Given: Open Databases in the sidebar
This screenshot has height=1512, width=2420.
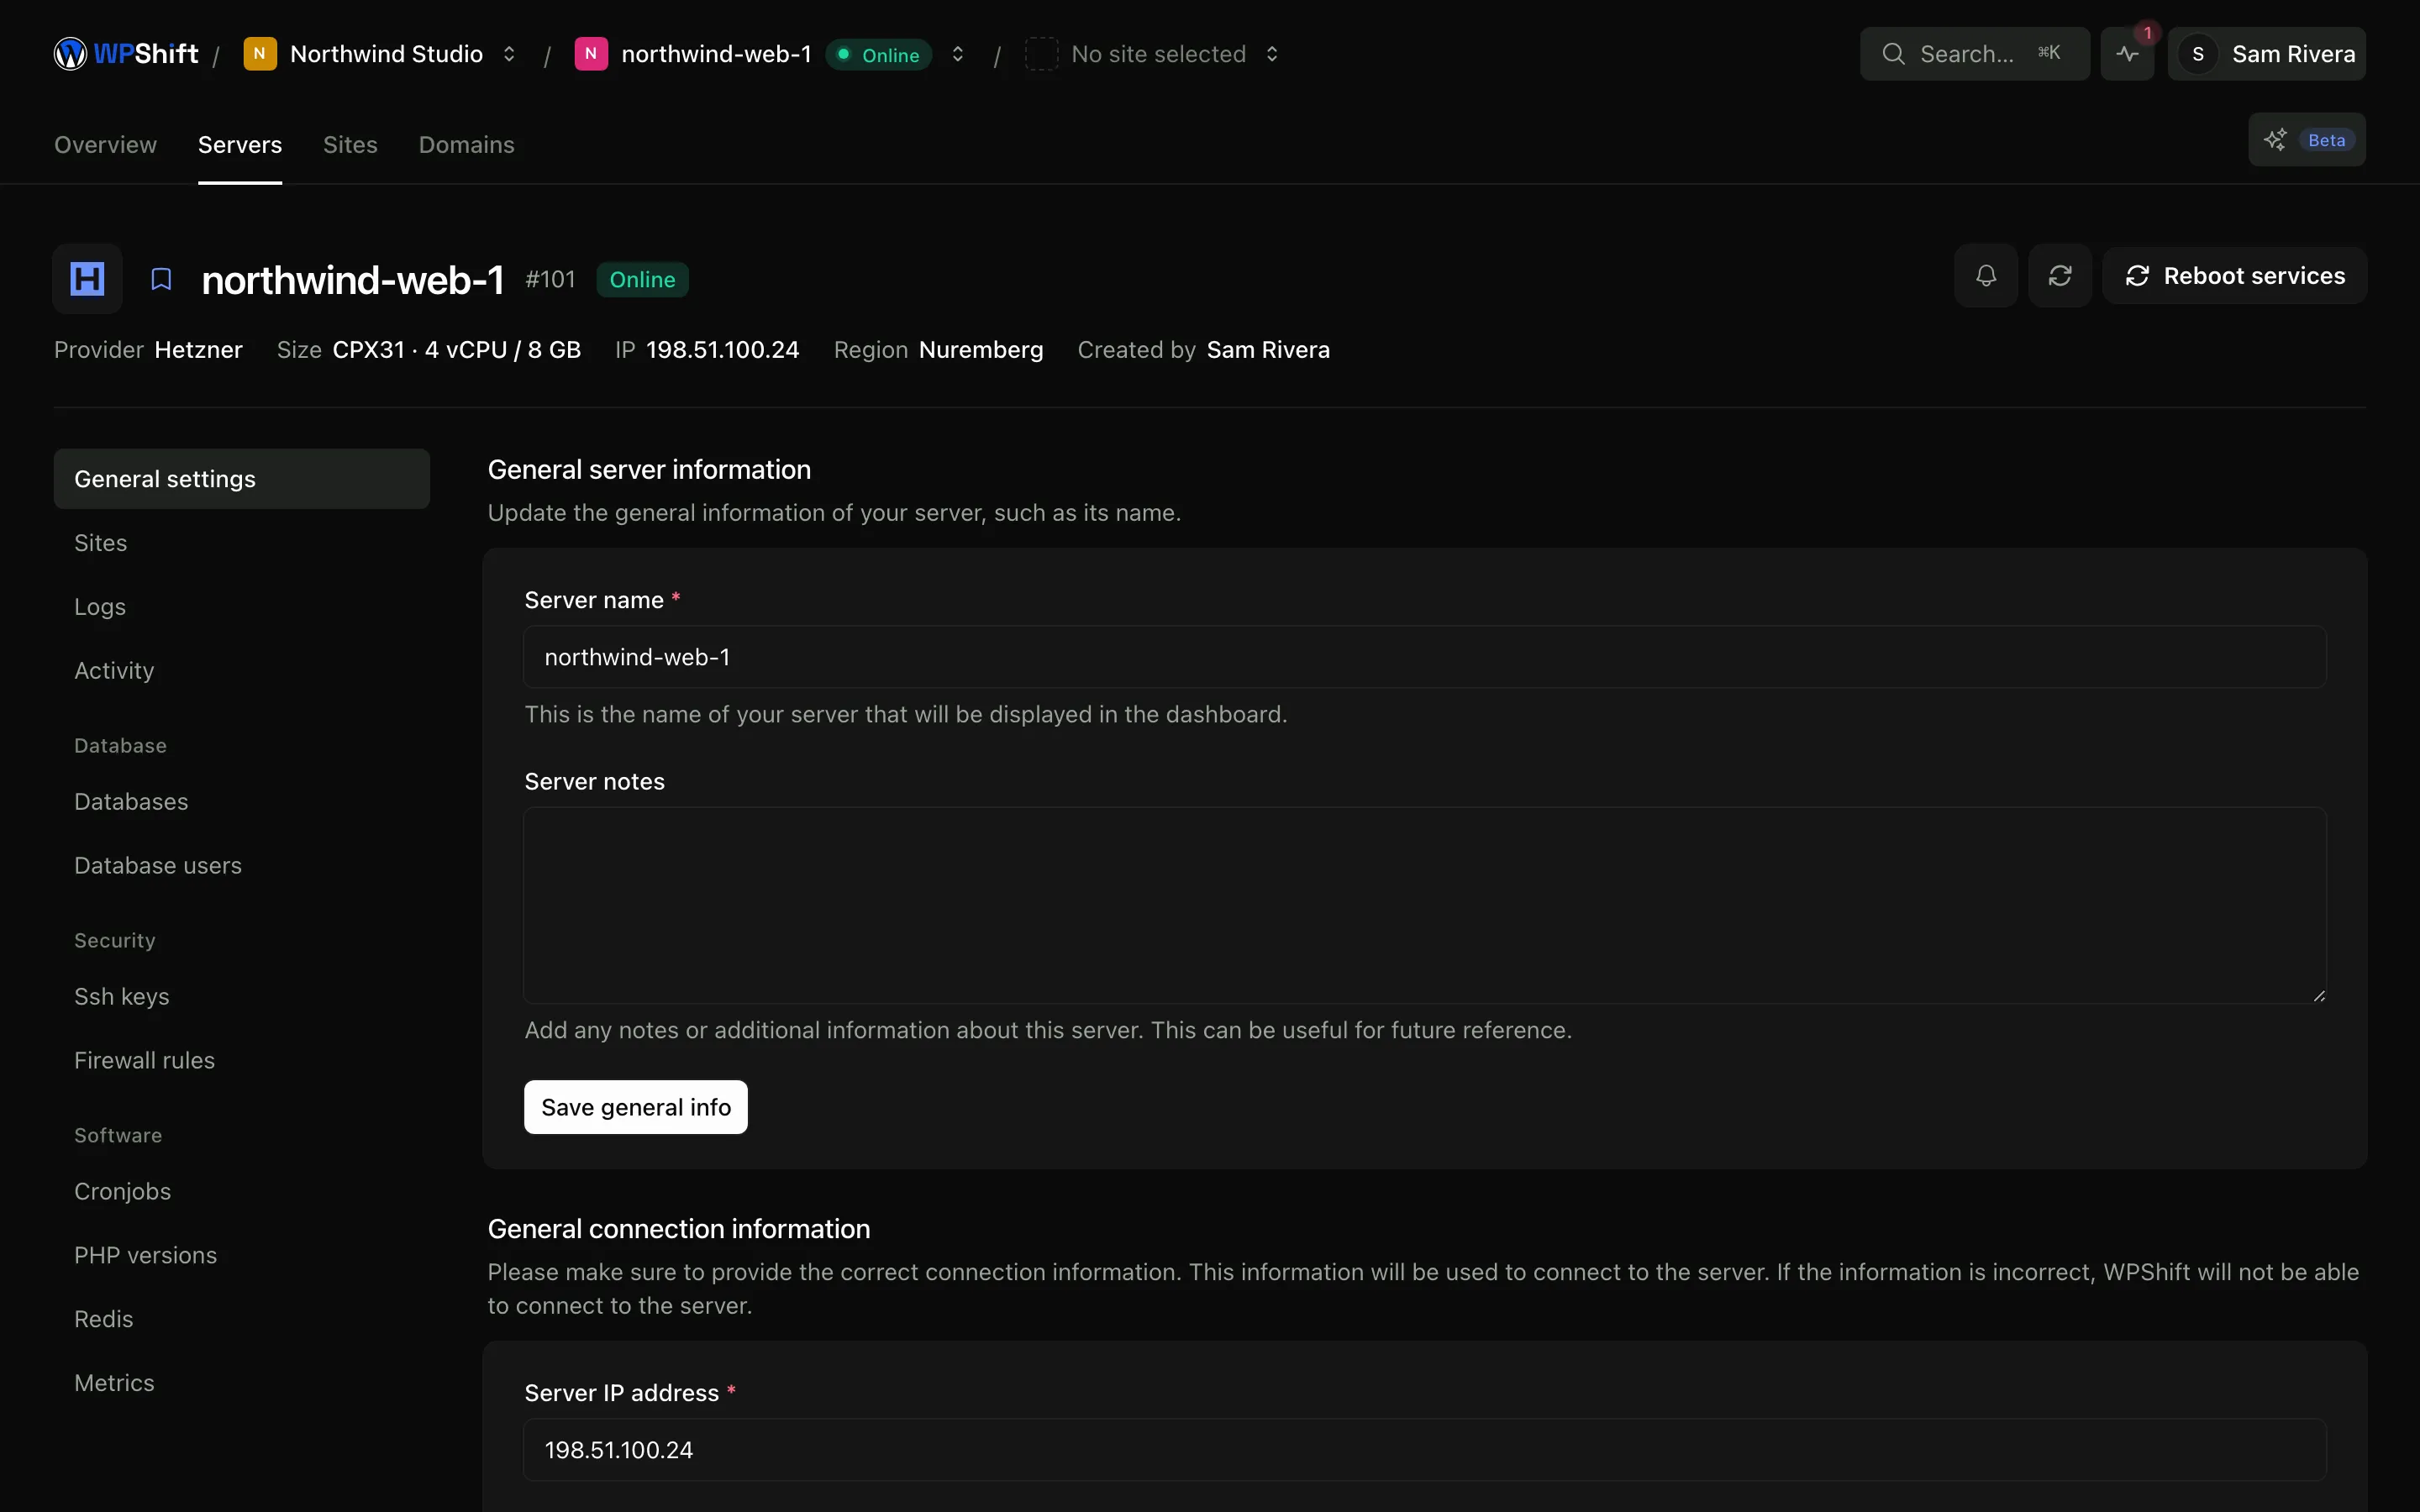Looking at the screenshot, I should coord(242,802).
